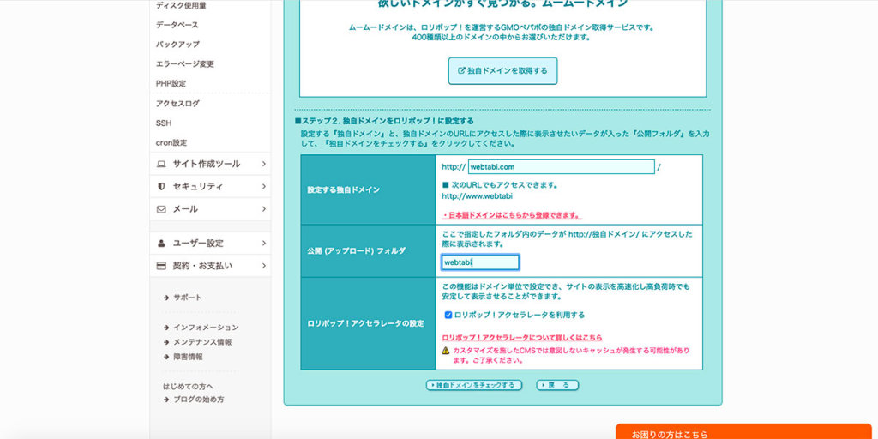Click the warning triangle icon in accelerator section
The width and height of the screenshot is (878, 439).
446,351
